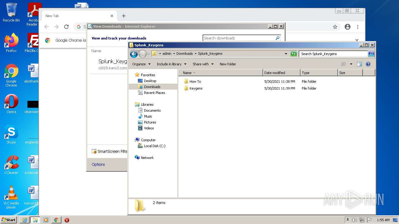Click the volume icon in system tray
The height and width of the screenshot is (224, 399).
point(354,220)
